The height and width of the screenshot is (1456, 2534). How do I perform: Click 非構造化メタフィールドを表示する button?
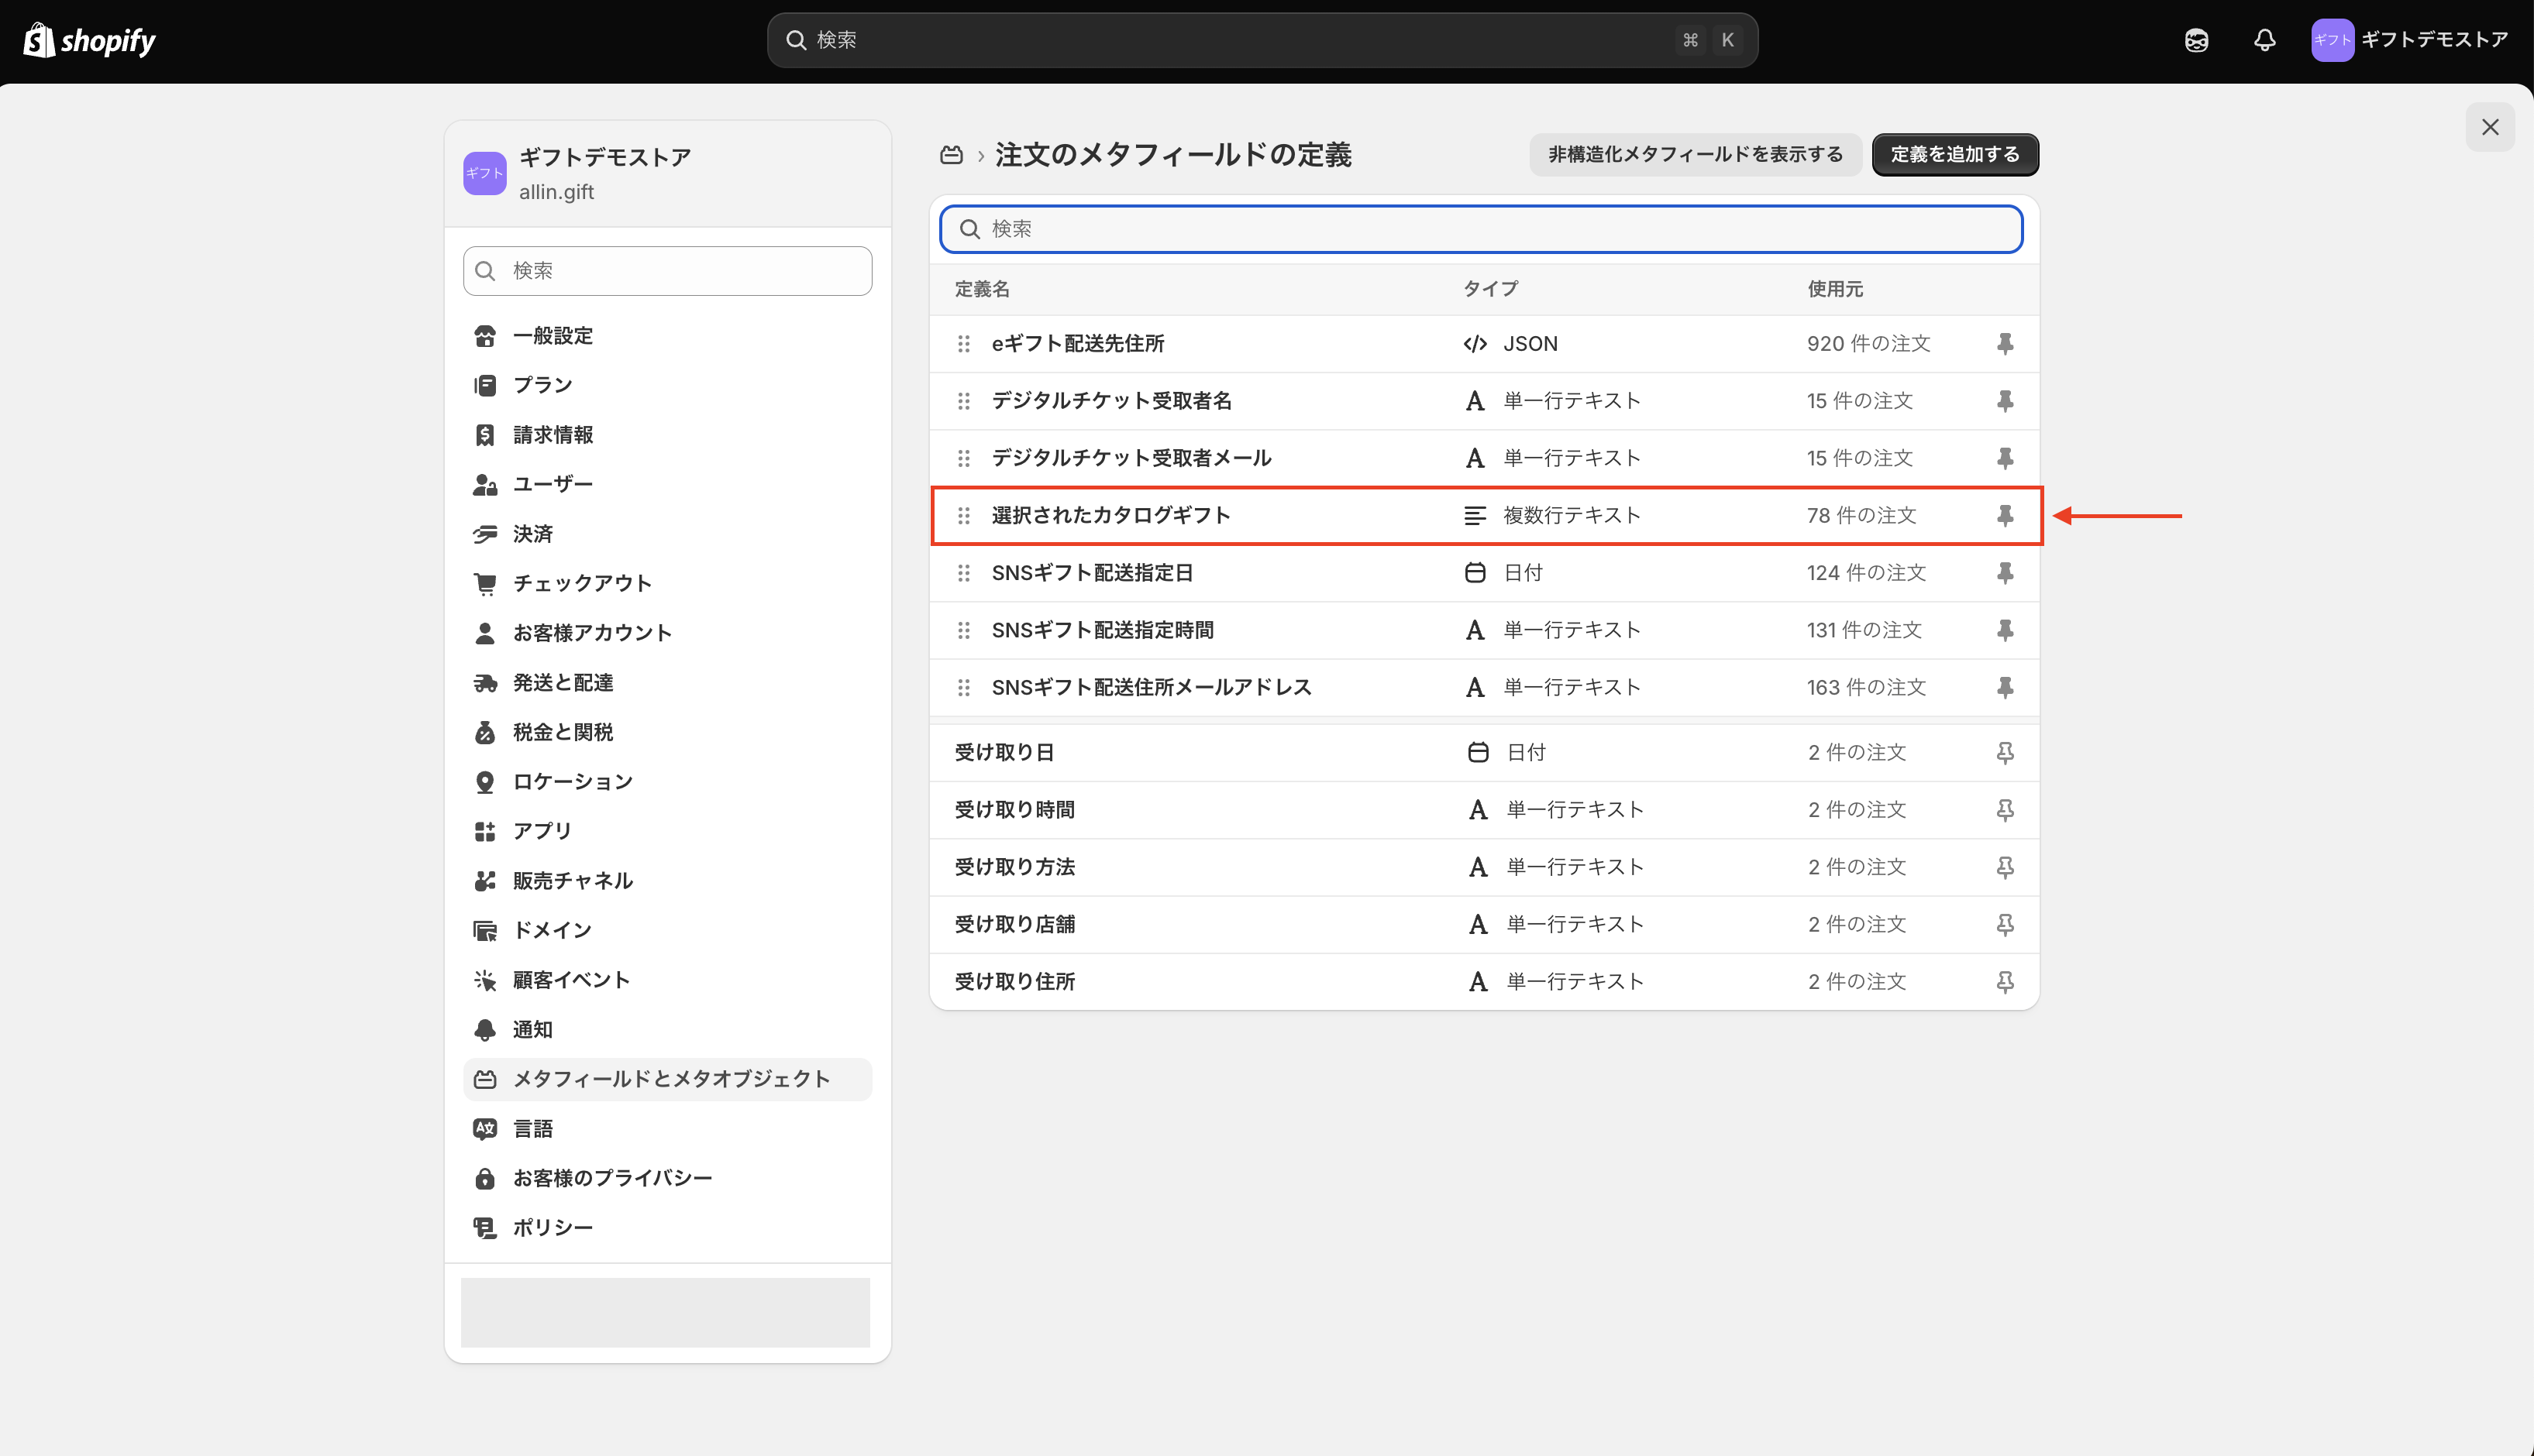[1695, 155]
